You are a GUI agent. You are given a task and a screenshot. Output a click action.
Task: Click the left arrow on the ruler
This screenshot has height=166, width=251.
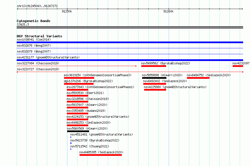pyautogui.click(x=17, y=9)
